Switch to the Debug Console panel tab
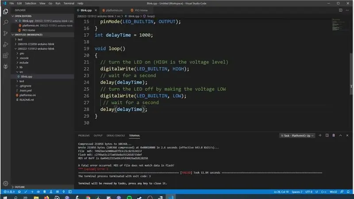This screenshot has height=199, width=354. tap(115, 136)
